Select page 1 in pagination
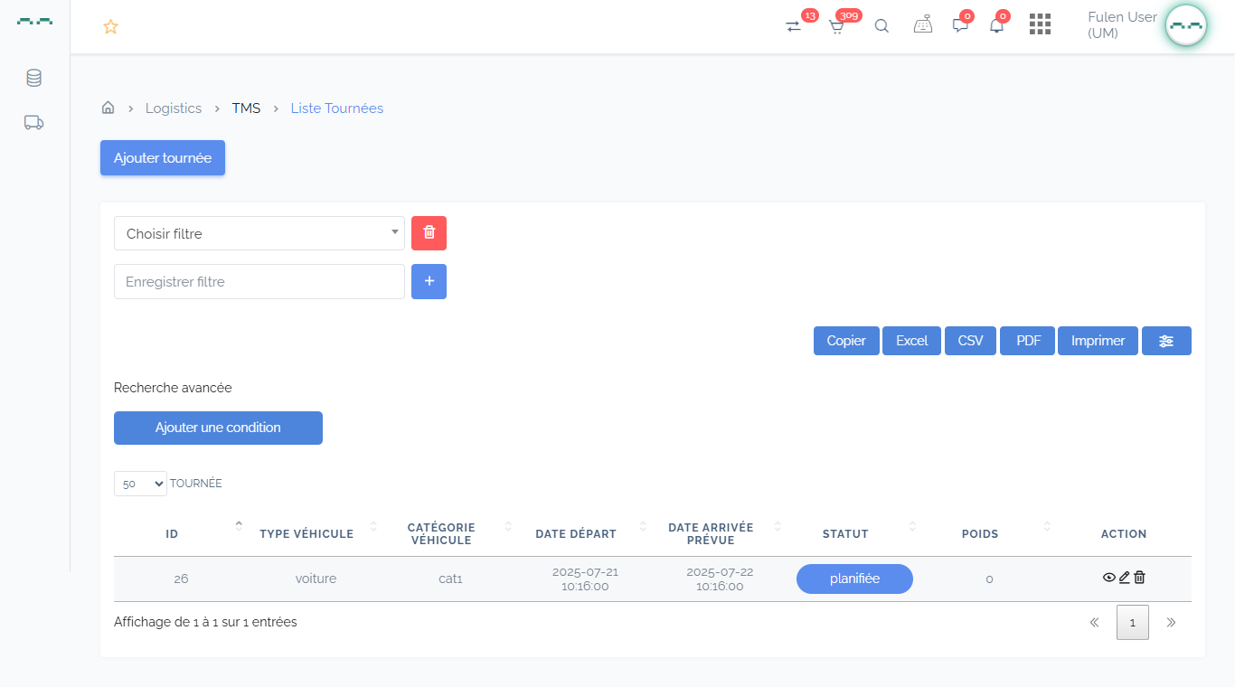1235x687 pixels. click(x=1132, y=622)
